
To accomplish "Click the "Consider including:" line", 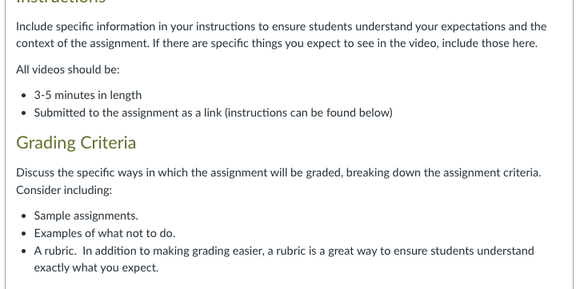I will (64, 190).
